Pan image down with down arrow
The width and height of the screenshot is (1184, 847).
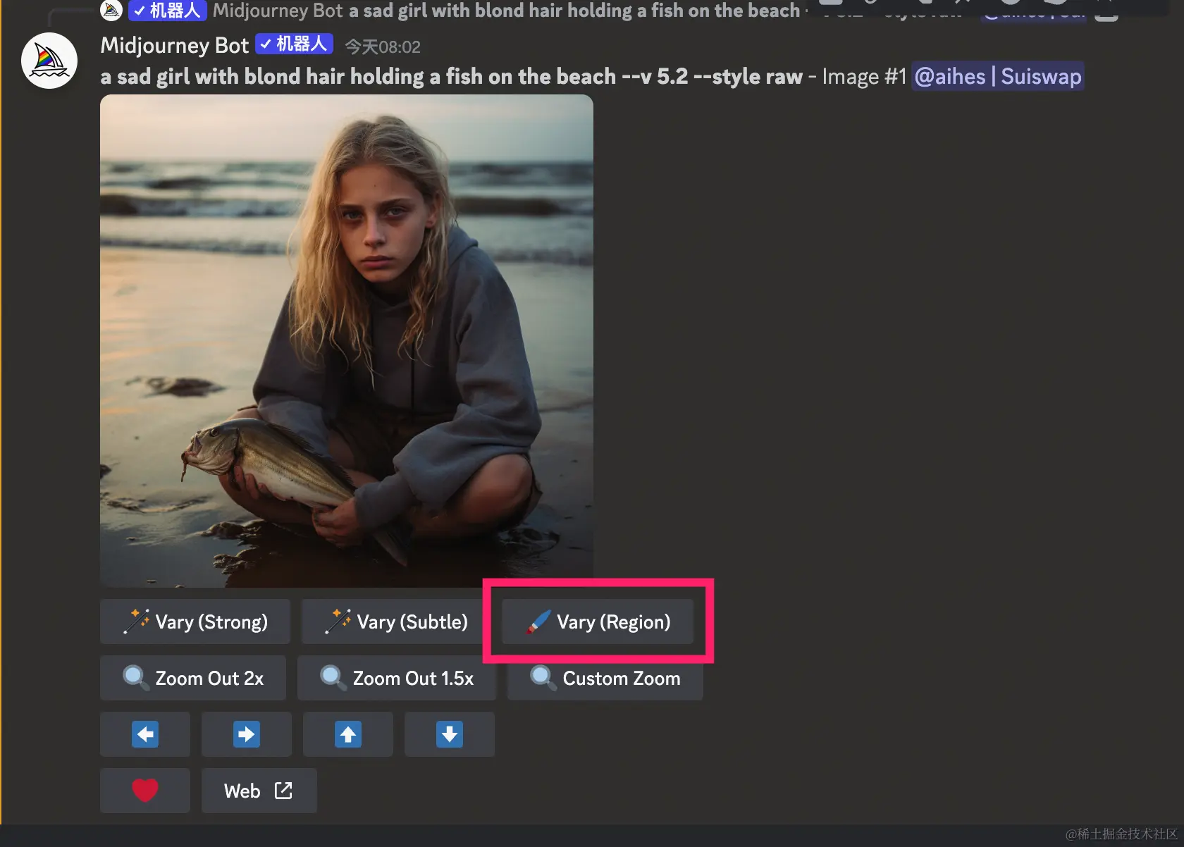pos(450,734)
